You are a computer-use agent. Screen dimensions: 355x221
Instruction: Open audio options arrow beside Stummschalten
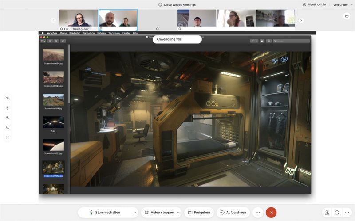pyautogui.click(x=135, y=213)
